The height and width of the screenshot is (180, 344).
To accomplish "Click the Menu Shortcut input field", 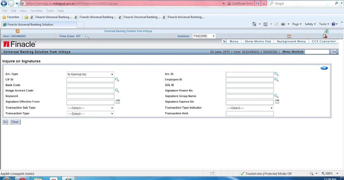I will point(317,52).
